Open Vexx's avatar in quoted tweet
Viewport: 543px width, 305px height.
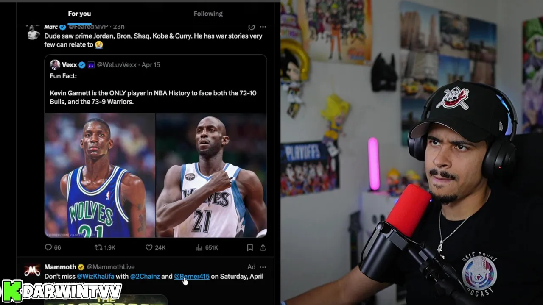55,65
